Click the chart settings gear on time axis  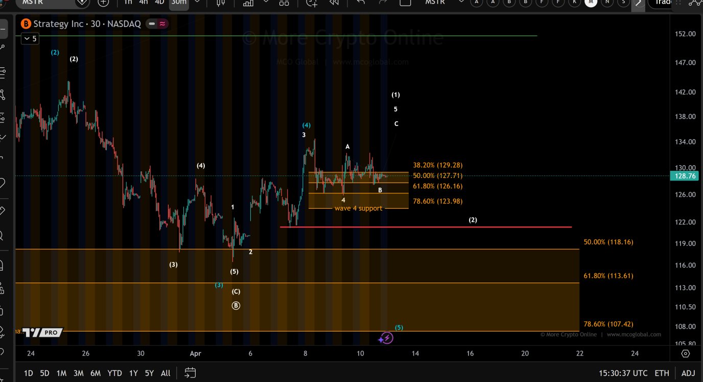685,353
